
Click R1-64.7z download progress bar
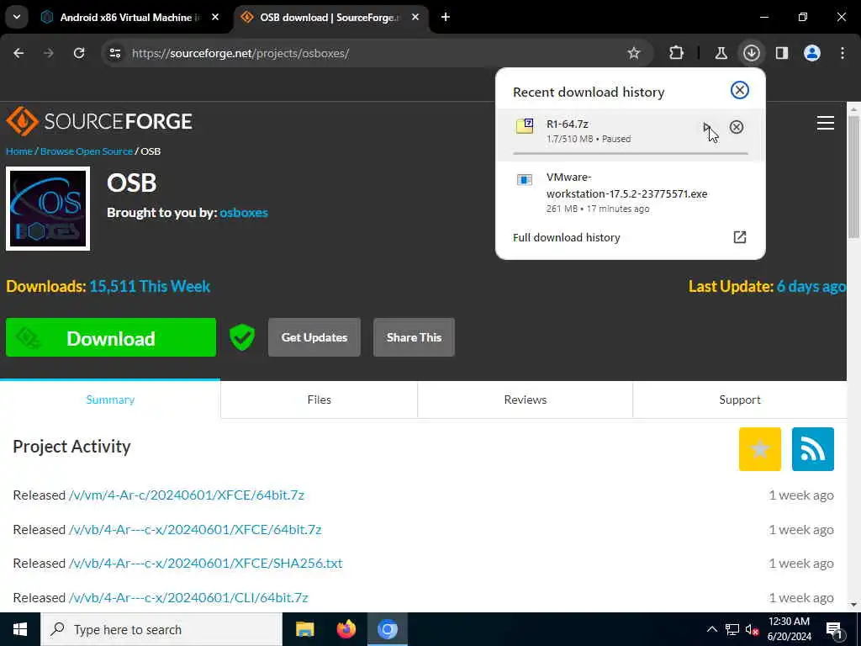pos(631,153)
